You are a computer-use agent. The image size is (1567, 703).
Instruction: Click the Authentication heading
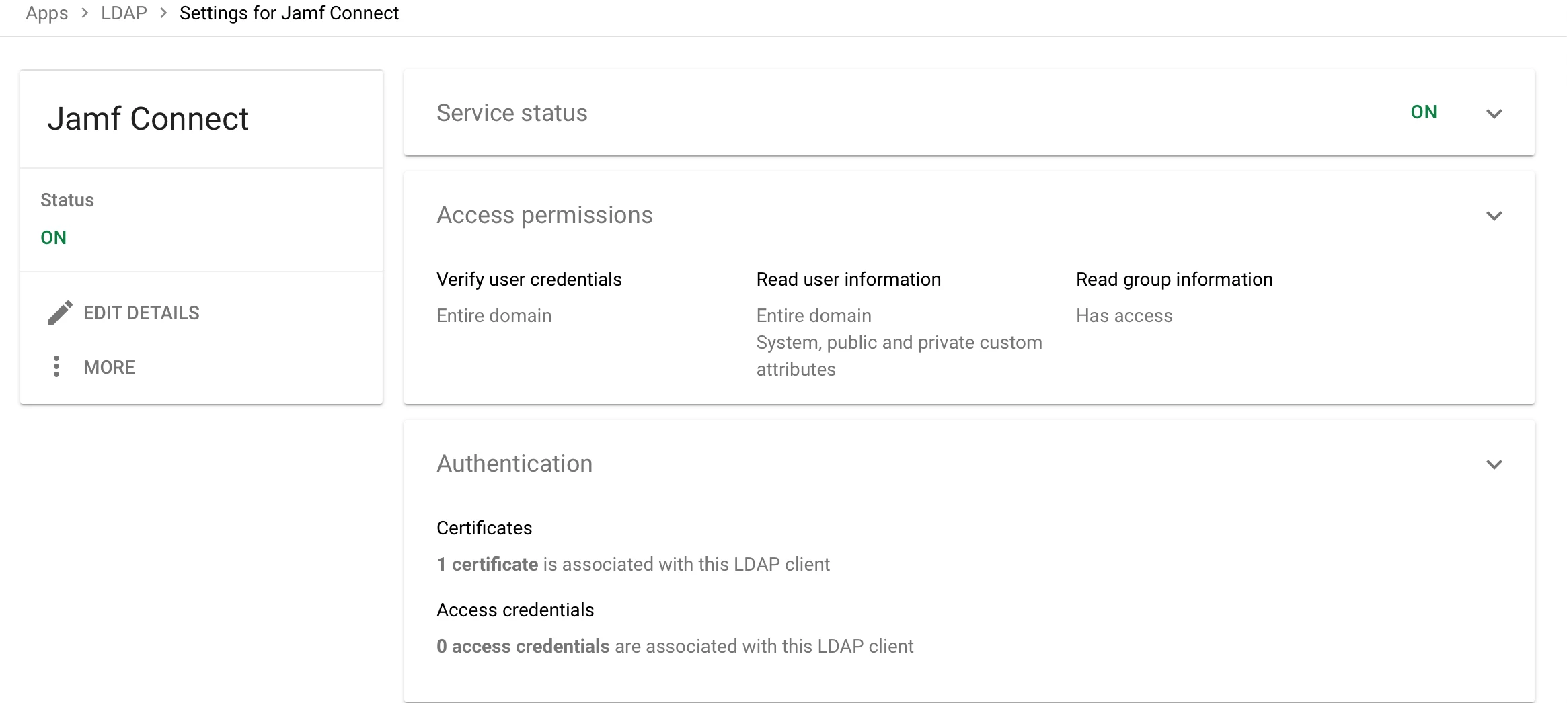click(x=514, y=464)
